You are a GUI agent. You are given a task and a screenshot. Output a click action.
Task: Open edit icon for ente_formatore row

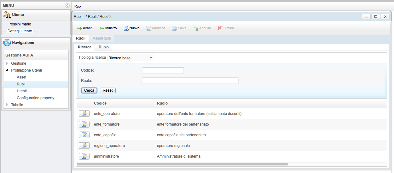coord(84,124)
